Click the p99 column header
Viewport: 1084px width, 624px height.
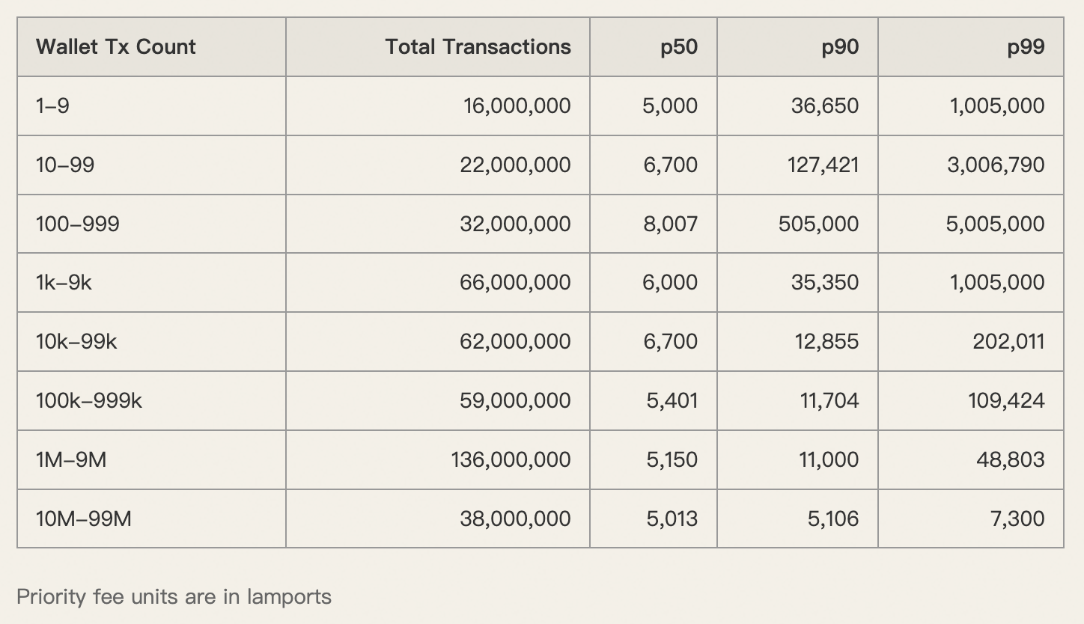click(x=1025, y=46)
